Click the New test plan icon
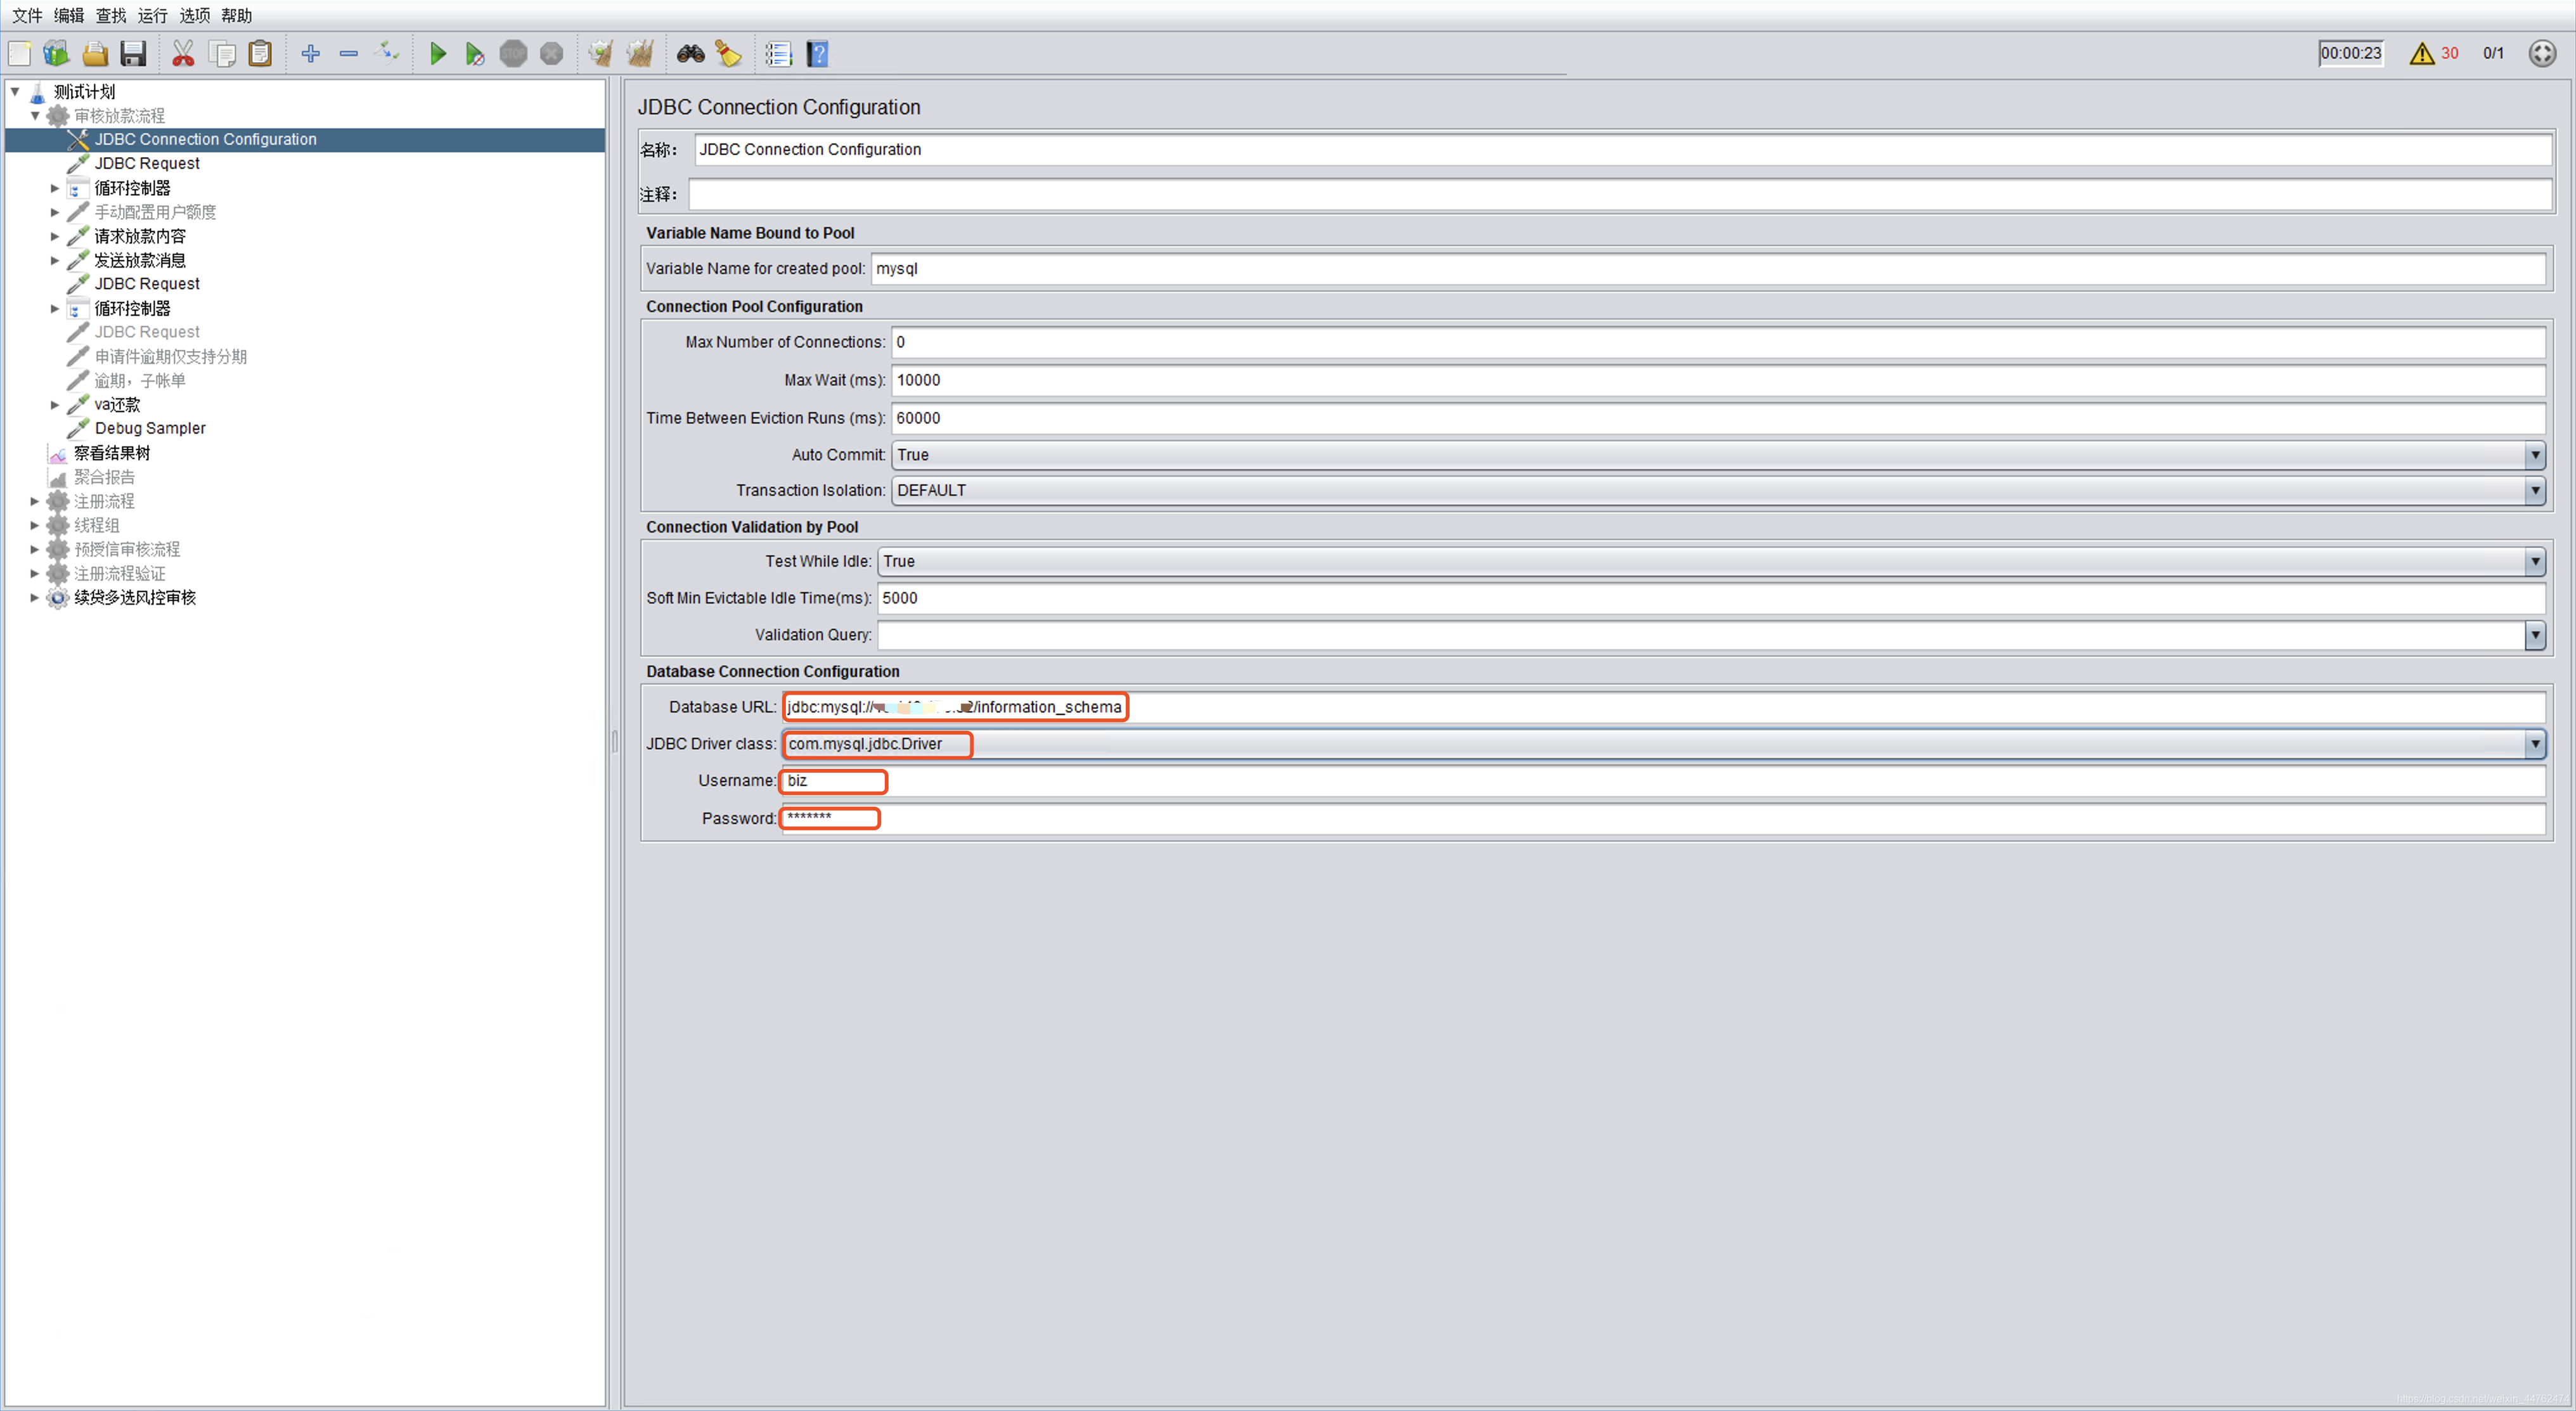The width and height of the screenshot is (2576, 1411). pyautogui.click(x=20, y=53)
